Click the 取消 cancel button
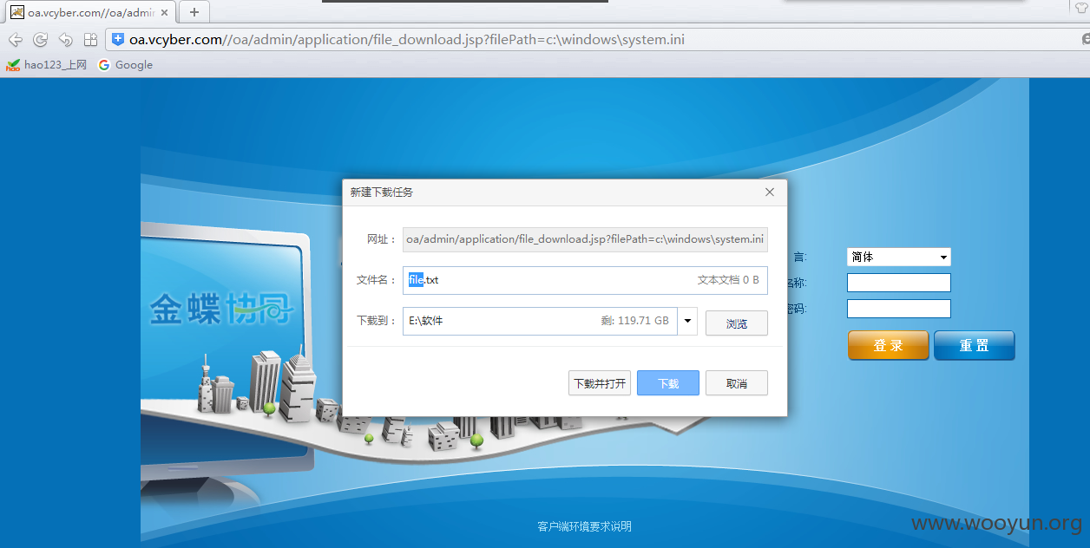The height and width of the screenshot is (548, 1090). click(x=737, y=383)
